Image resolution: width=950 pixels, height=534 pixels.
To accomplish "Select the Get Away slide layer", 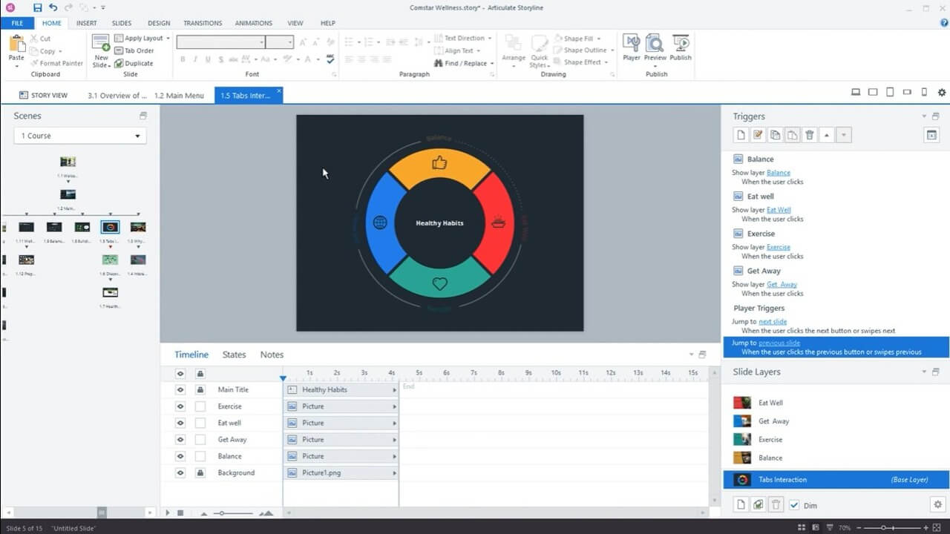I will coord(836,421).
